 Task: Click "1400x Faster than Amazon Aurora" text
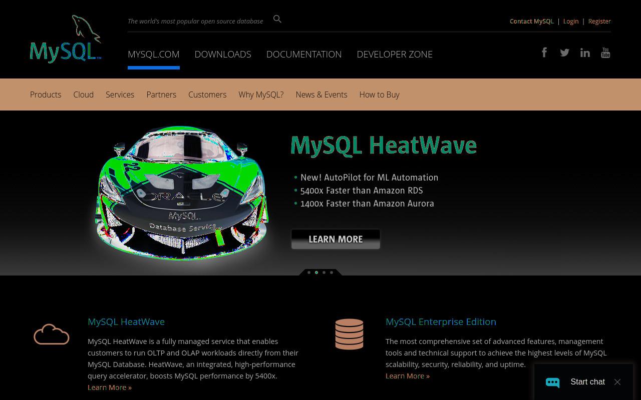367,203
